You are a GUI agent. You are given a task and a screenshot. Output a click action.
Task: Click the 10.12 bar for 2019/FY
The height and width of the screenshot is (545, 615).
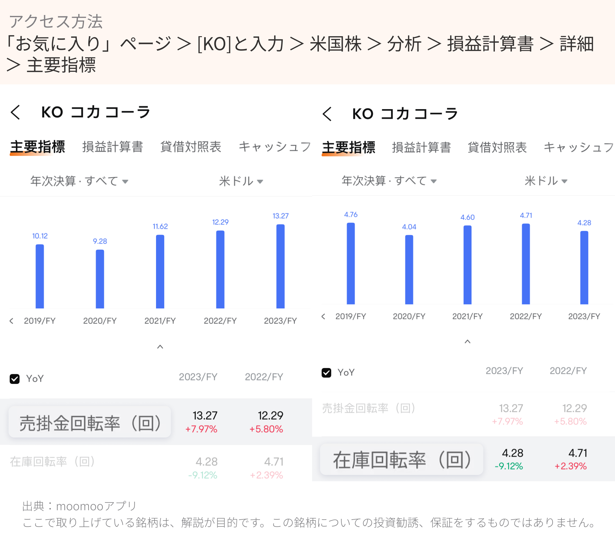[x=40, y=276]
